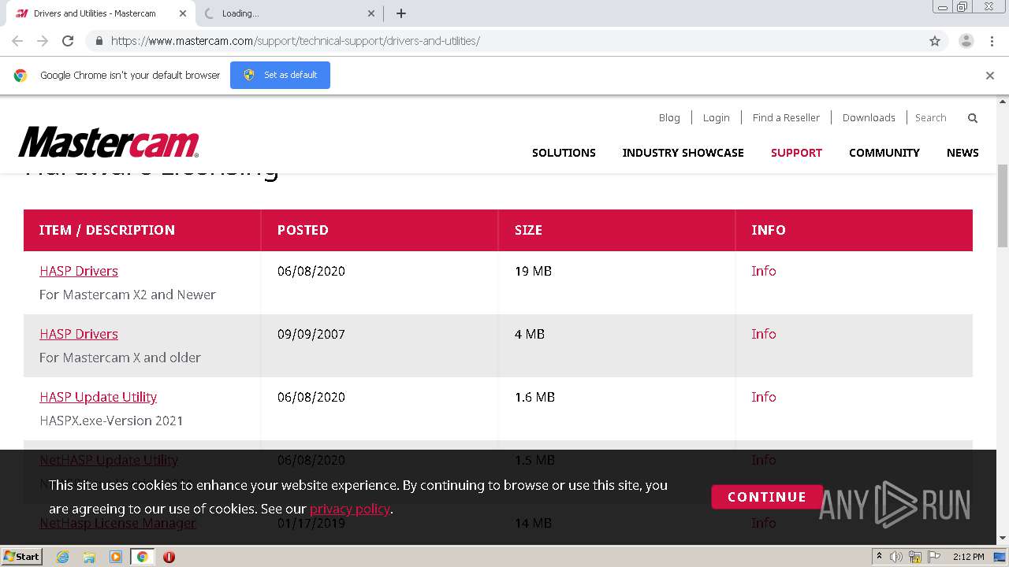This screenshot has height=567, width=1009.
Task: Go back with the browser back arrow
Action: (17, 41)
